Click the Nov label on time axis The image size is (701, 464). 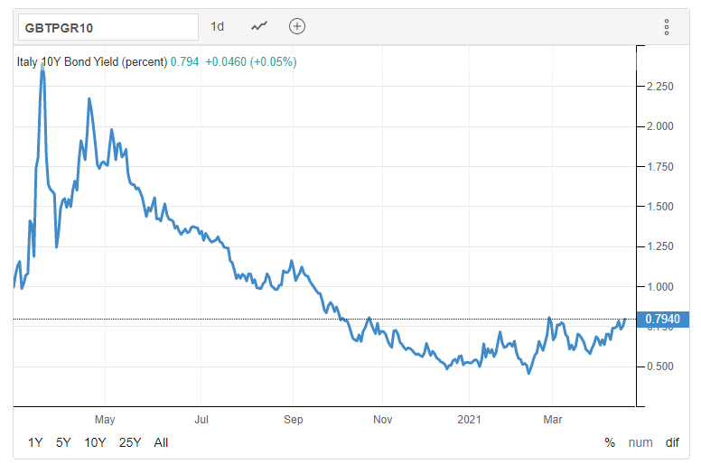coord(383,420)
